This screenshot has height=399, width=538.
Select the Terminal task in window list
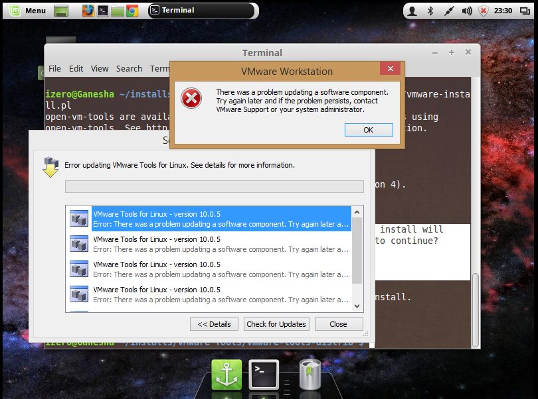click(203, 11)
